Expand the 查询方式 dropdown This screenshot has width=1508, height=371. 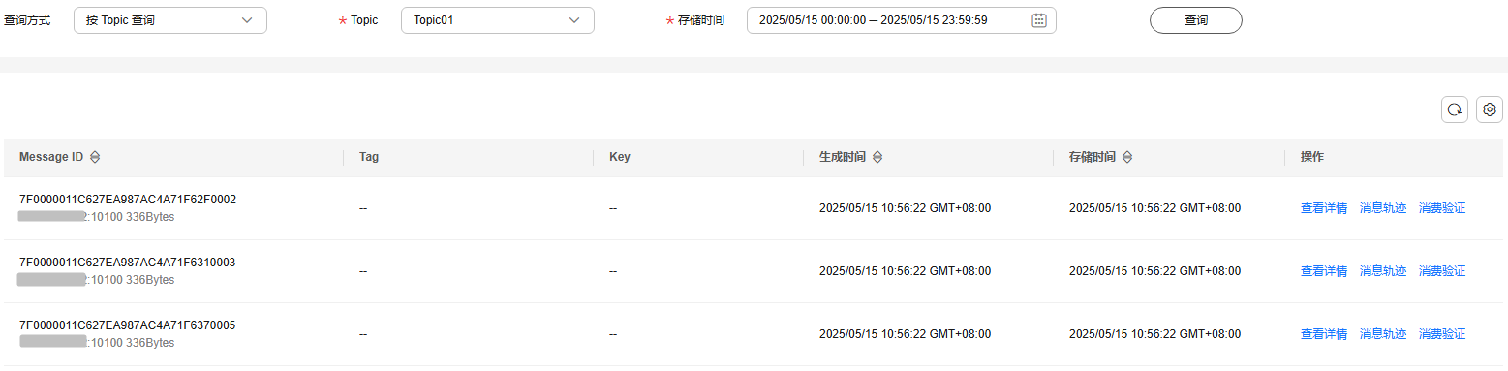coord(170,20)
